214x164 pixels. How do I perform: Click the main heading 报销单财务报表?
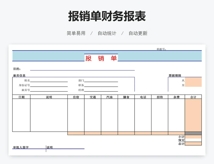[107, 16]
